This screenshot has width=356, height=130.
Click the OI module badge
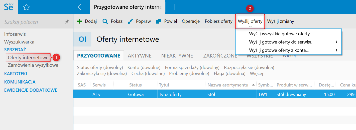[x=82, y=39]
